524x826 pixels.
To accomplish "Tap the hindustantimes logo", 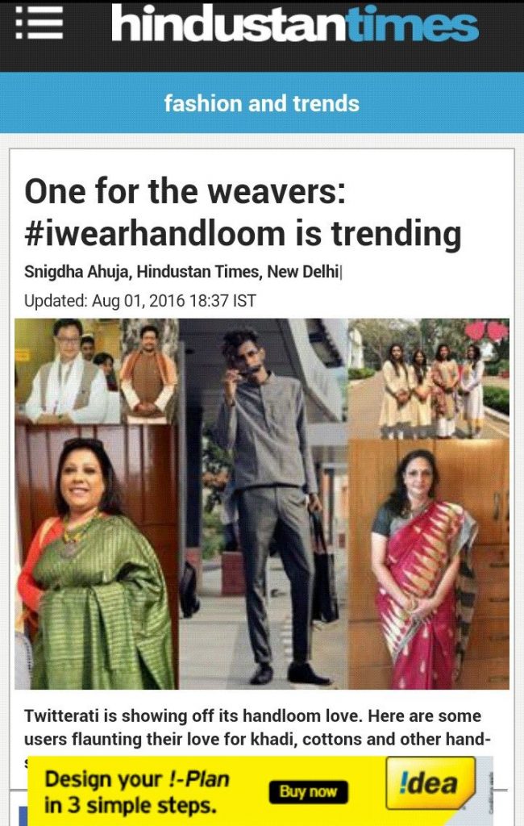I will point(295,23).
